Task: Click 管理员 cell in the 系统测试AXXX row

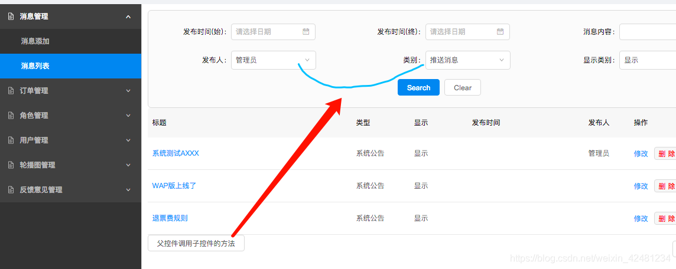Action: click(x=599, y=153)
